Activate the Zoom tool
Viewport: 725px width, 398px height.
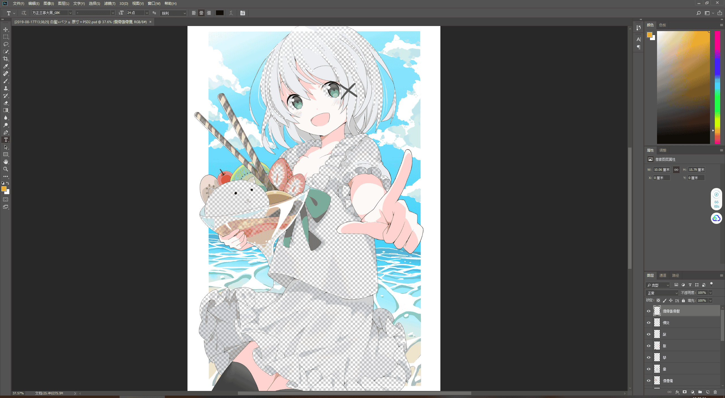pyautogui.click(x=6, y=169)
